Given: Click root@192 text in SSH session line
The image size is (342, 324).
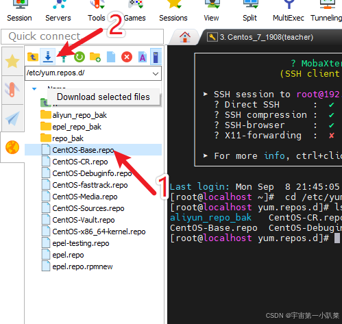Looking at the screenshot, I should click(x=318, y=94).
